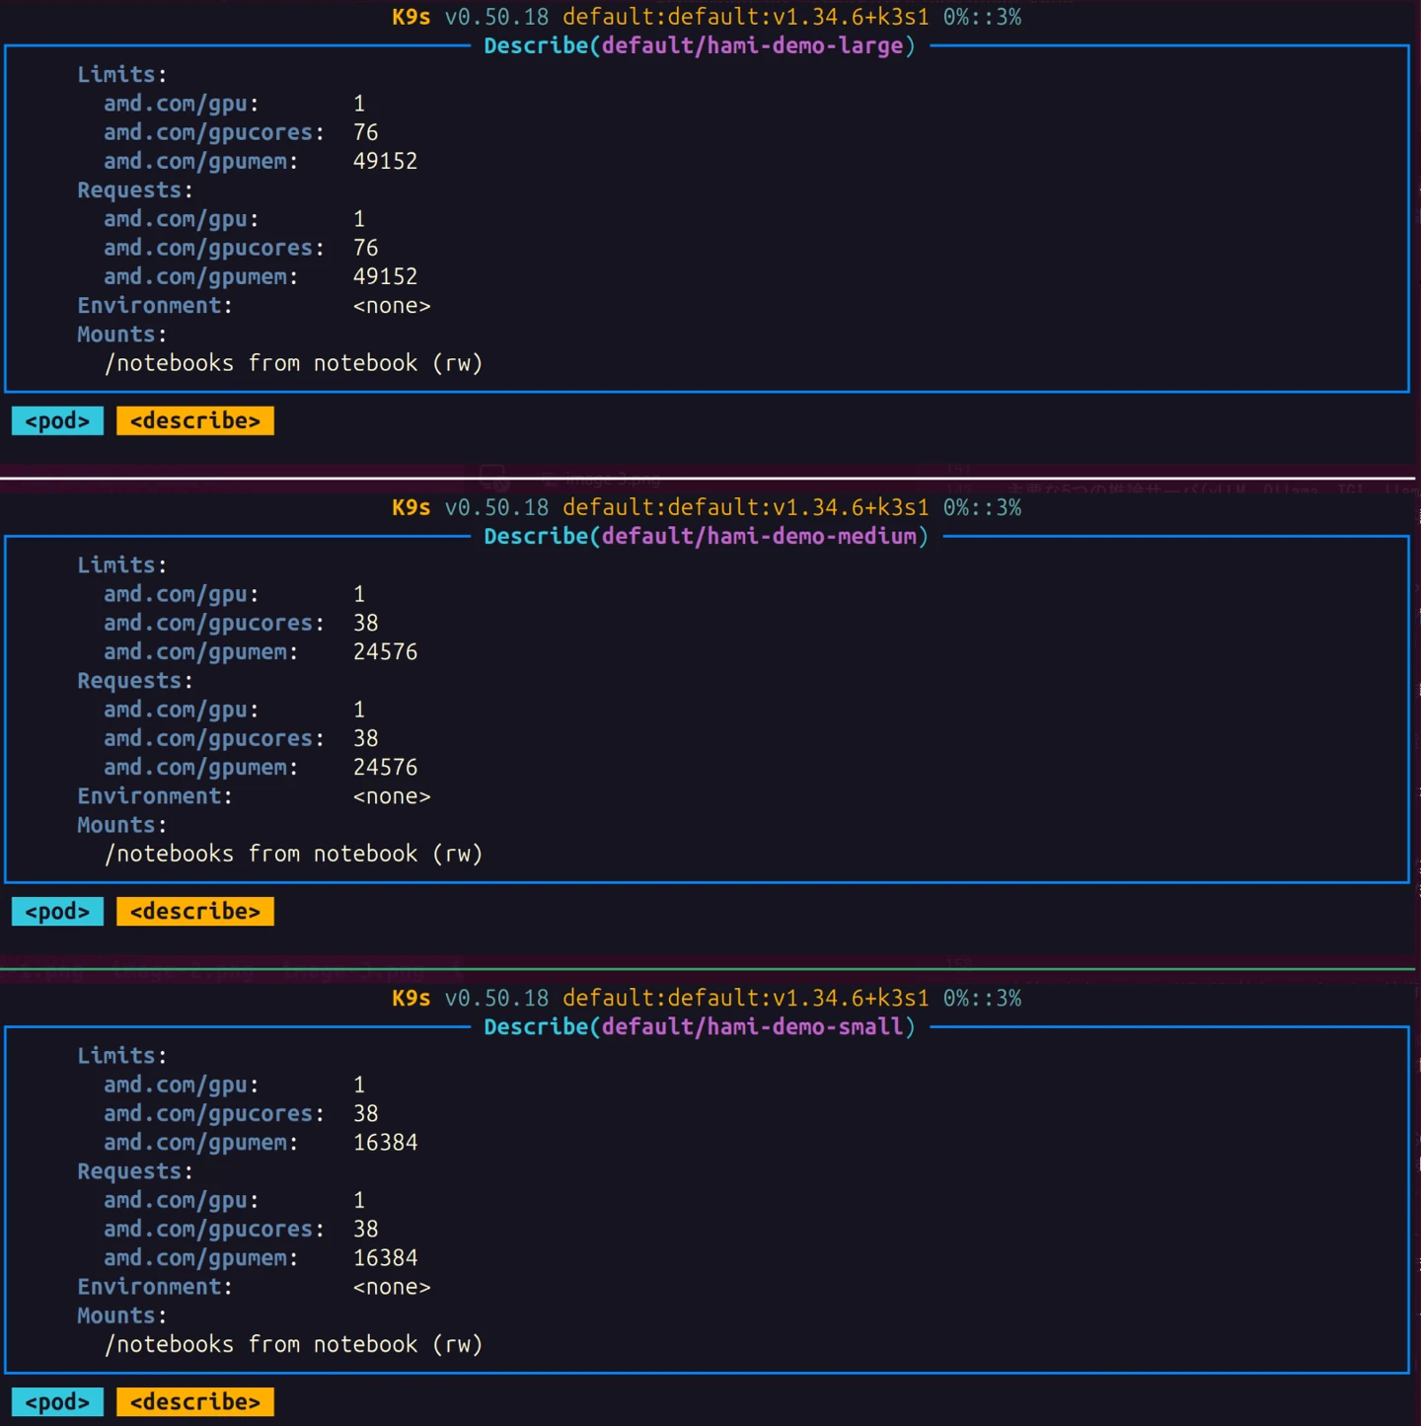Click Environment <none> value in hami-demo-small
1421x1426 pixels.
coord(392,1287)
